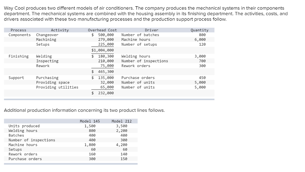Click the overhead cost '32,000'
305x172 pixels.
(107, 83)
